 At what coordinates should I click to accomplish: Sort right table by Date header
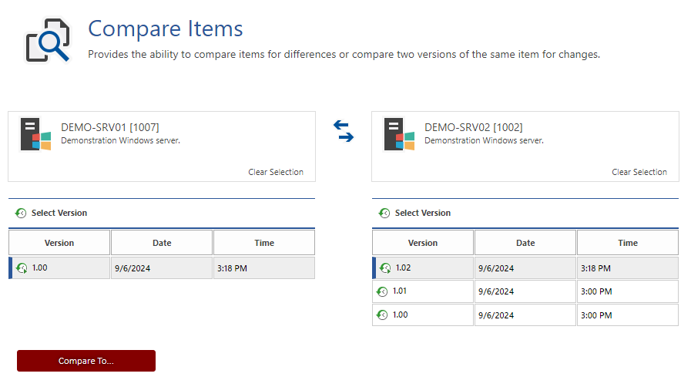click(x=525, y=242)
